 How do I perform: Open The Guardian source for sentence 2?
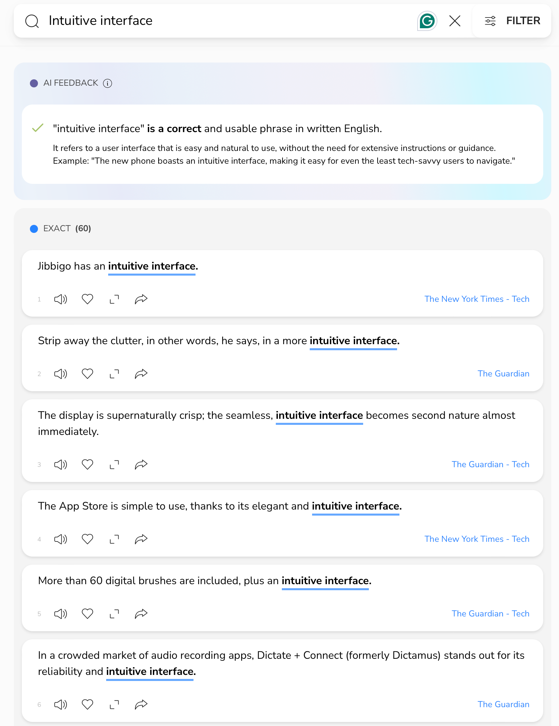[503, 373]
